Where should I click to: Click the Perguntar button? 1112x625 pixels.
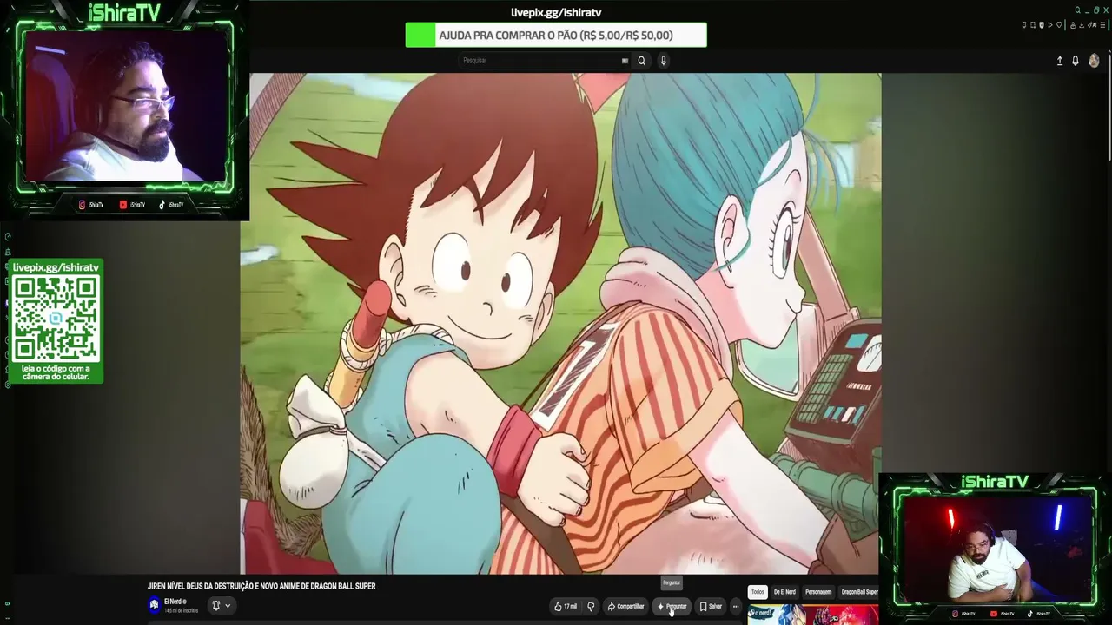[x=672, y=606]
